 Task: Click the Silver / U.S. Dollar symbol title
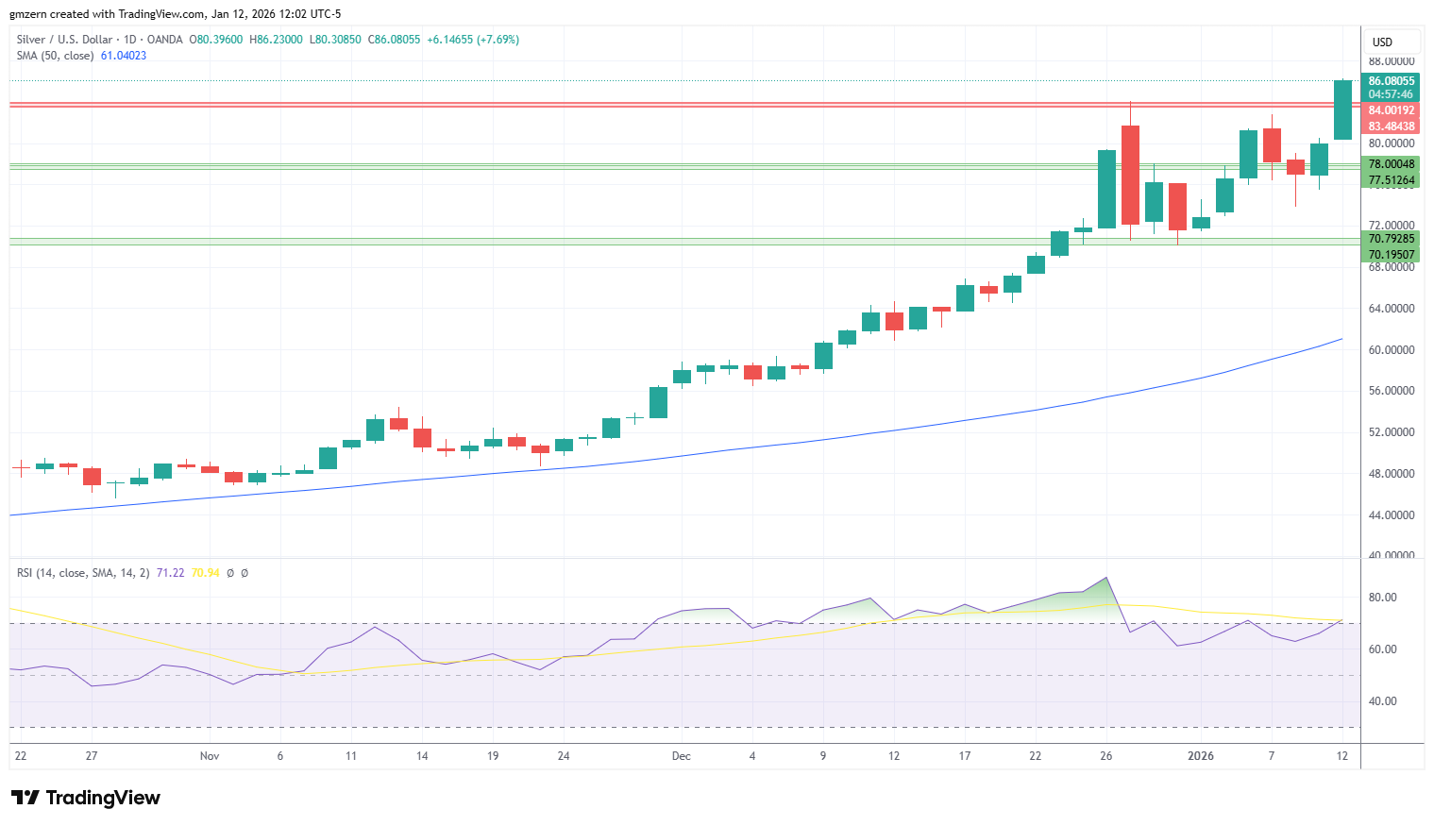[64, 40]
